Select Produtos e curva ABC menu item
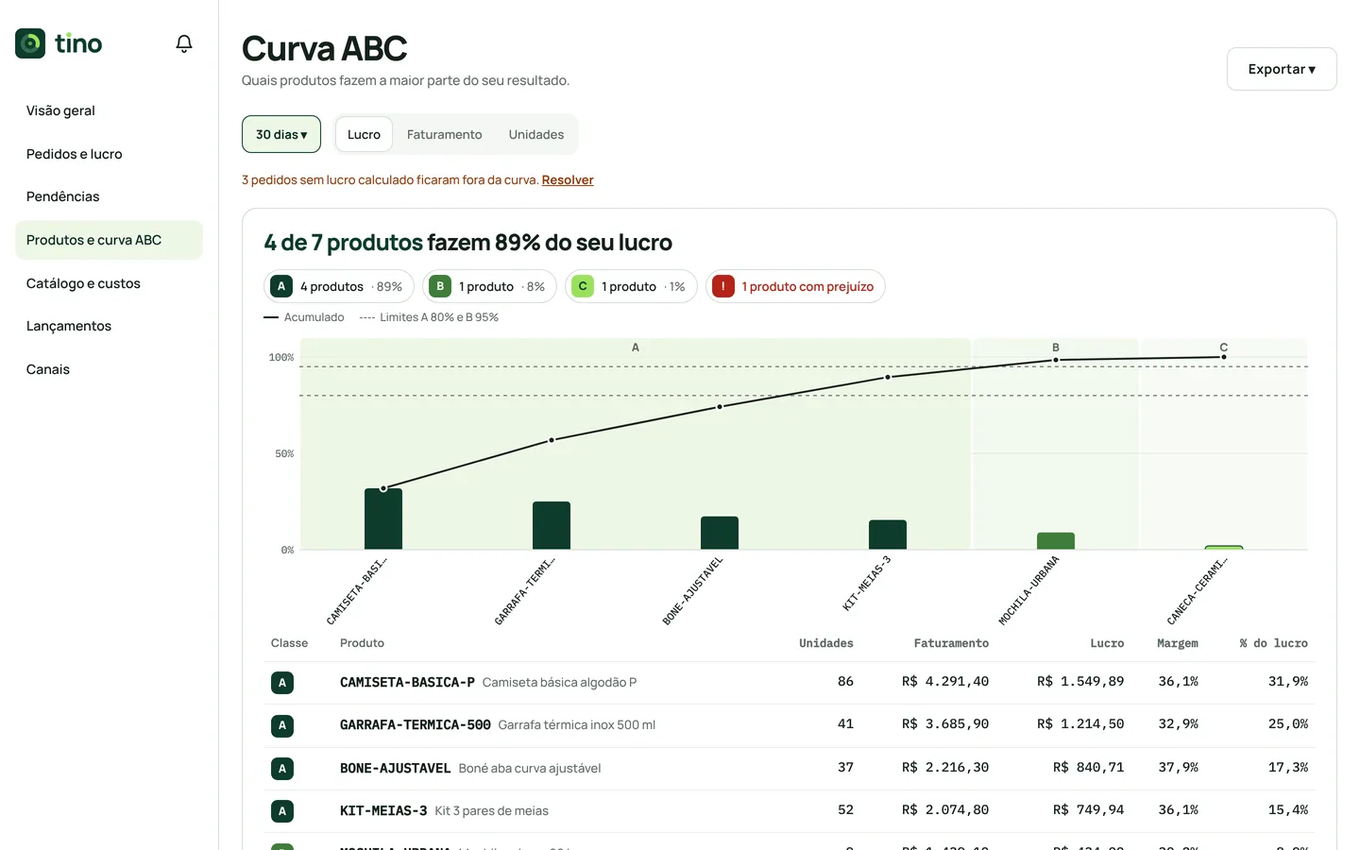Image resolution: width=1360 pixels, height=850 pixels. click(x=109, y=240)
